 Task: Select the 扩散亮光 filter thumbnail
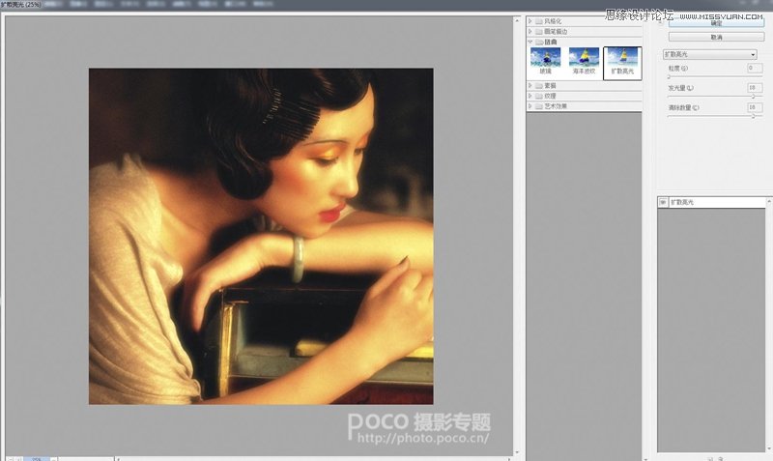tap(622, 63)
